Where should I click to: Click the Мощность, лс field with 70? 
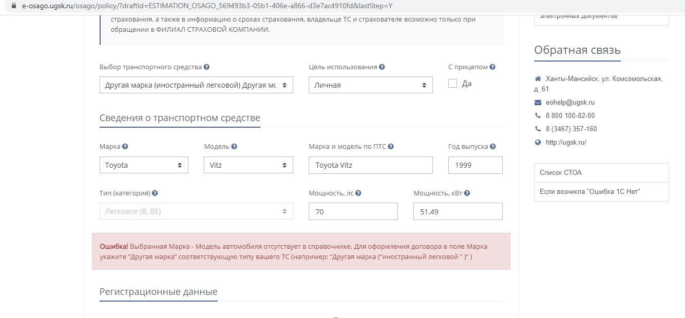point(353,211)
